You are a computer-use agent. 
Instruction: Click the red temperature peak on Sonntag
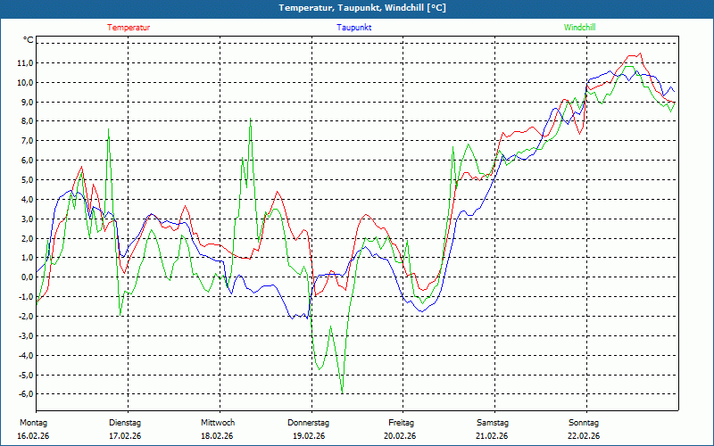click(638, 54)
